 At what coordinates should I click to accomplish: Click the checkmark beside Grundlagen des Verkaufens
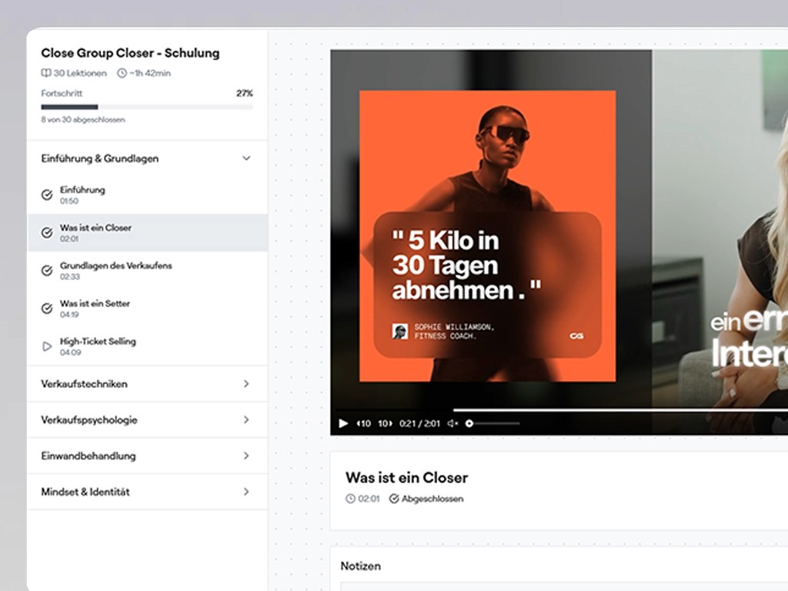47,270
